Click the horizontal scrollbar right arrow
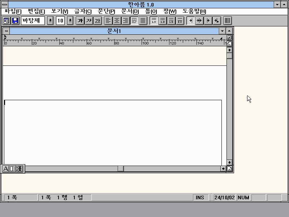Image resolution: width=289 pixels, height=217 pixels. click(x=223, y=169)
